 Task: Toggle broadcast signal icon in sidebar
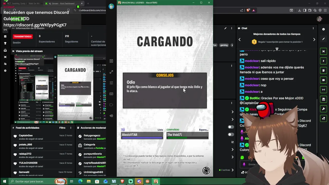click(x=323, y=90)
